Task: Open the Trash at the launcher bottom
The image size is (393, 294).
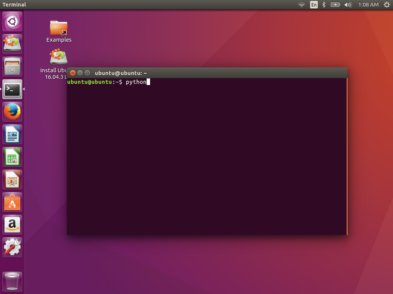Action: click(x=12, y=281)
